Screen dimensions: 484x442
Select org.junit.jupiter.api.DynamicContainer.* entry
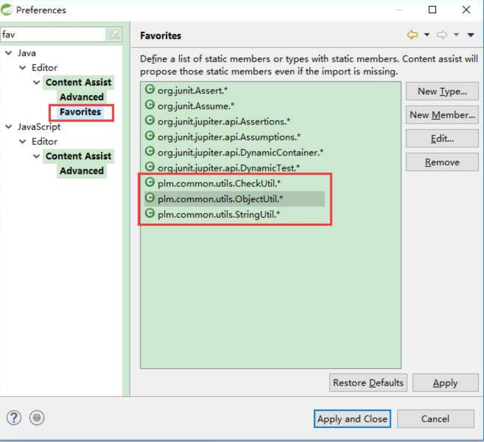coord(241,152)
